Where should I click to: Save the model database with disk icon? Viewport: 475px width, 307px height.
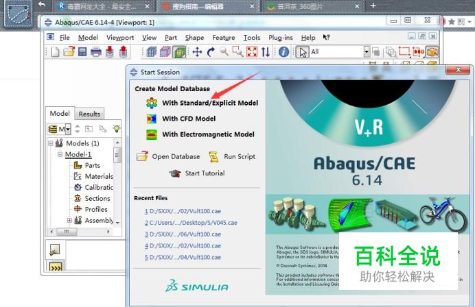tap(82, 51)
